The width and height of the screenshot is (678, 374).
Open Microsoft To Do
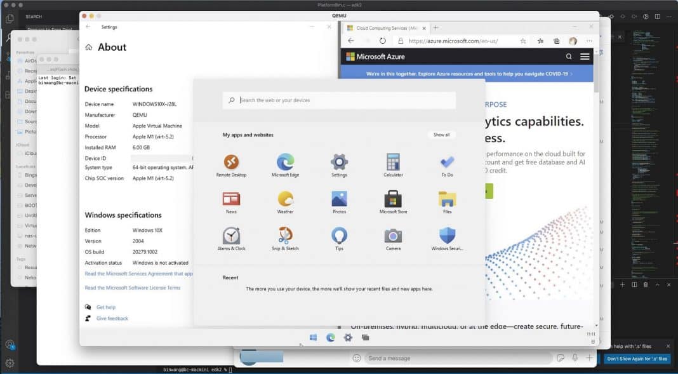point(446,163)
